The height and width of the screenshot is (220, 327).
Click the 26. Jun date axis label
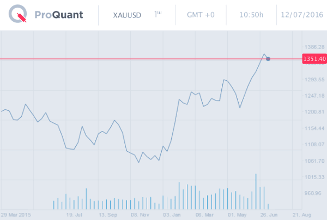tap(267, 215)
